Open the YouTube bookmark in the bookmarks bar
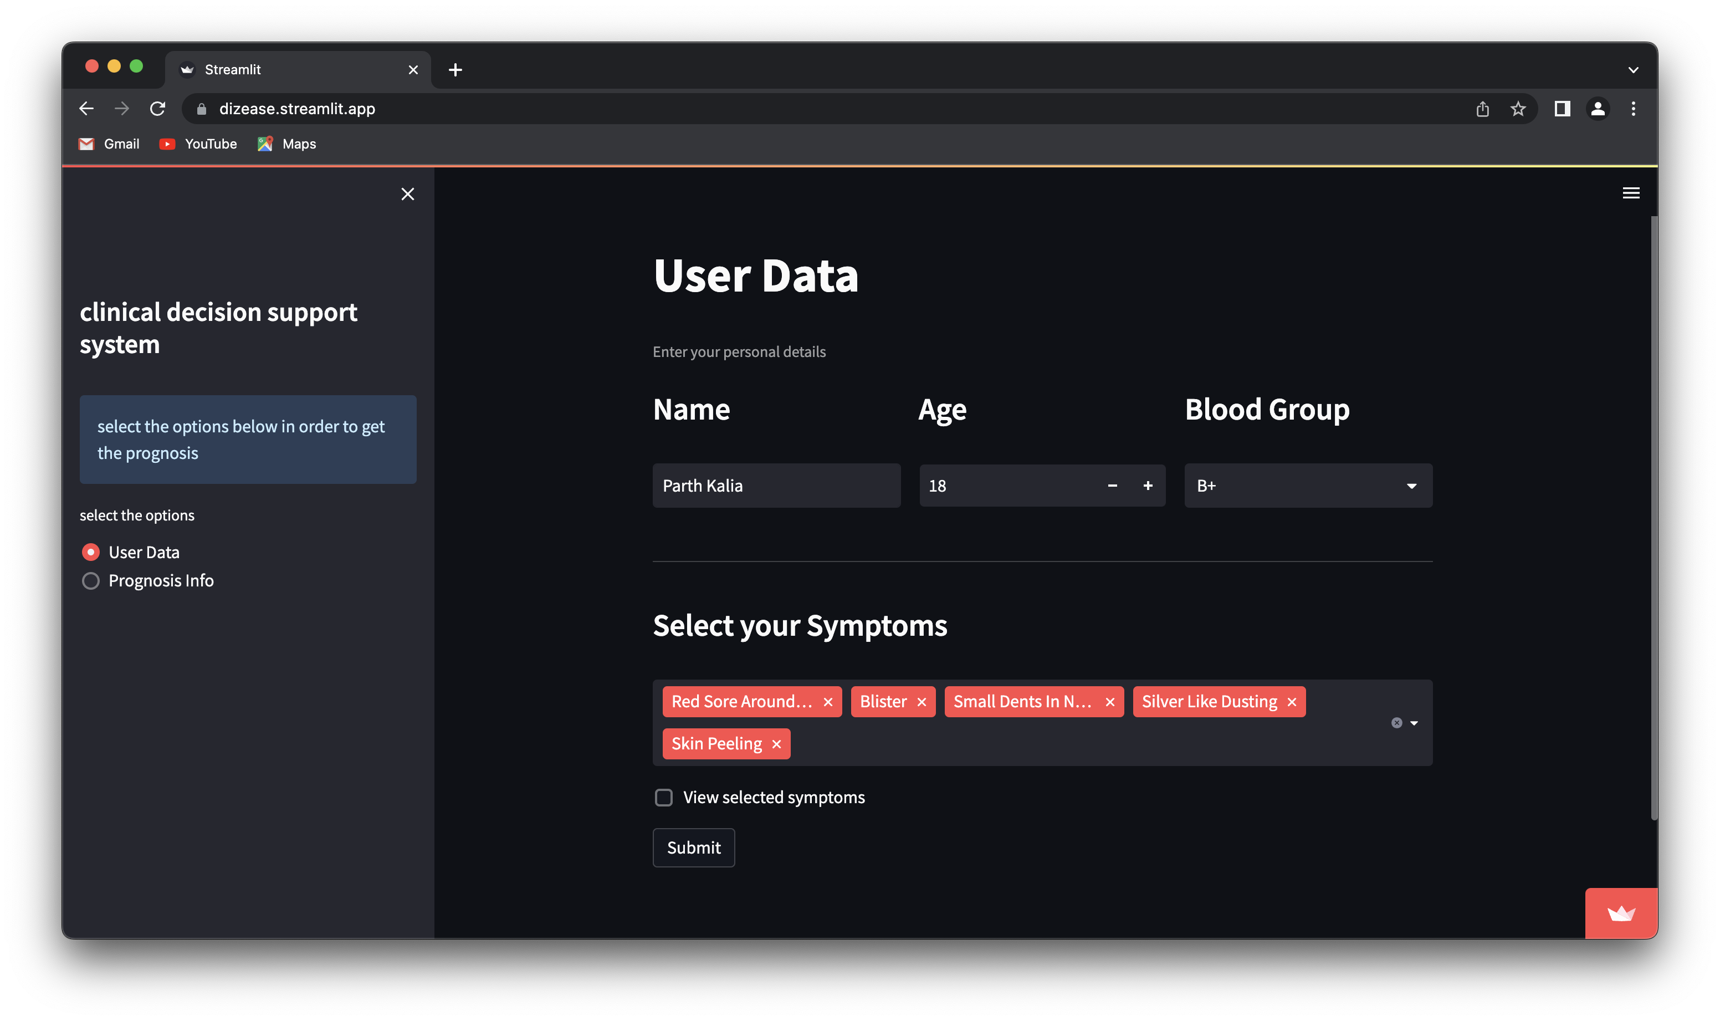Screen dimensions: 1720x1021 tap(197, 144)
